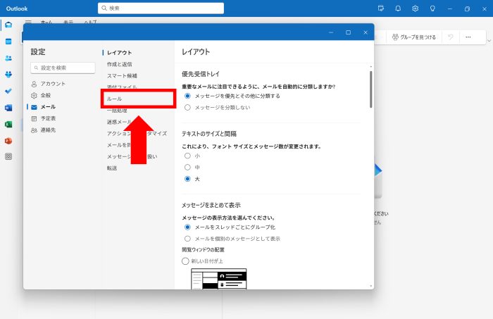Select text size 小 radio button
Screen dimensions: 493x319
(x=187, y=156)
